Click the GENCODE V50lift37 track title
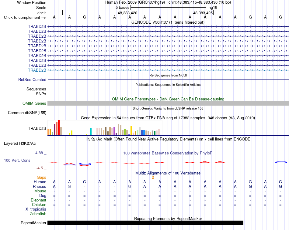The width and height of the screenshot is (289, 230). (168, 22)
